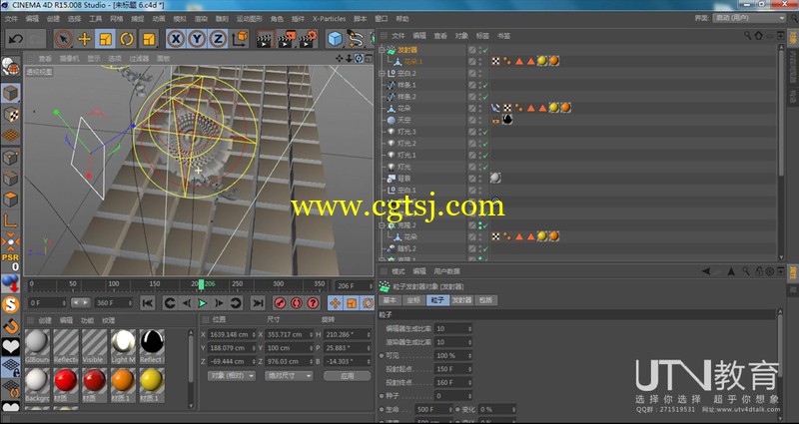Jump to end of timeline
Image resolution: width=799 pixels, height=424 pixels.
(x=258, y=303)
